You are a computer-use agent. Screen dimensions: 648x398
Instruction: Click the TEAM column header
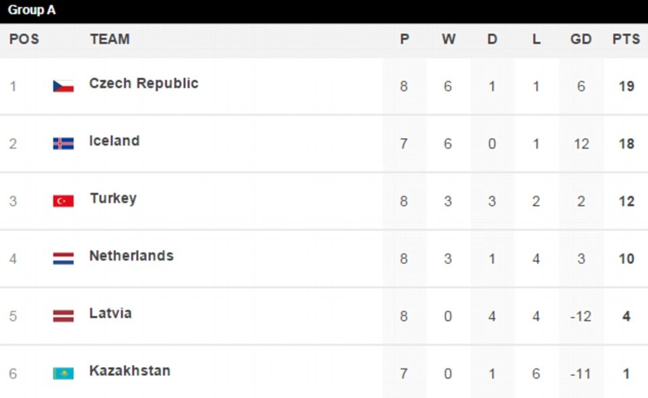(x=110, y=40)
